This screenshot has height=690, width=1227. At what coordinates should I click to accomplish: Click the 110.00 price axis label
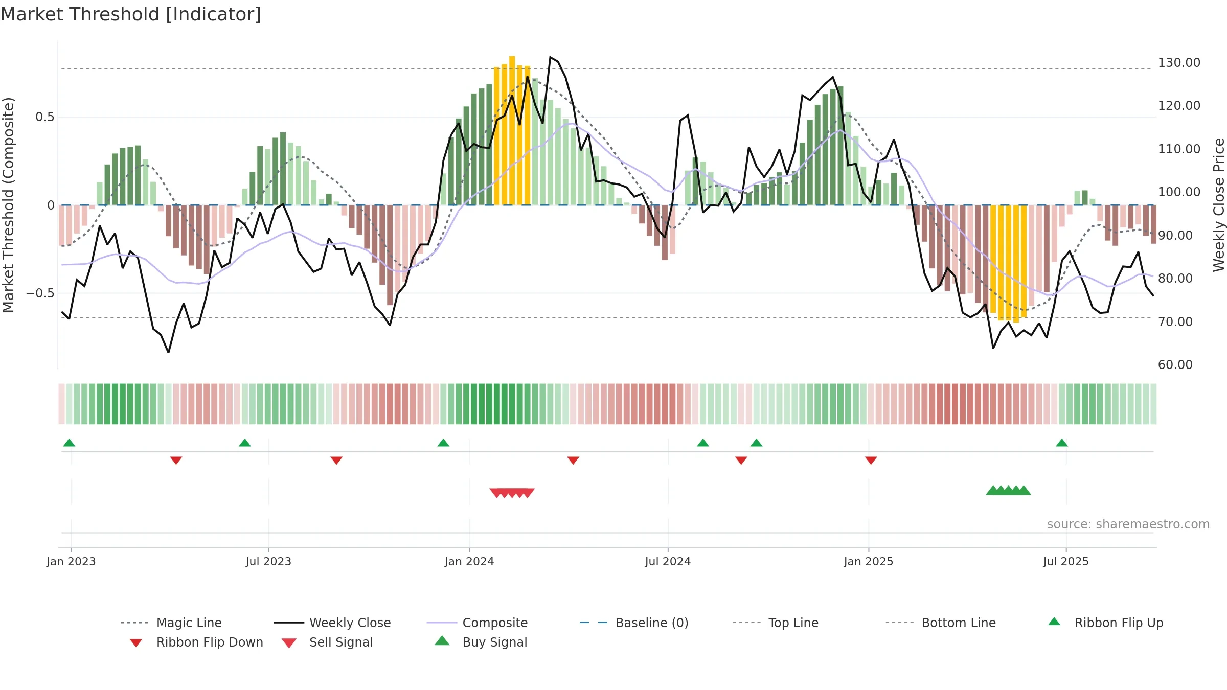[1179, 149]
